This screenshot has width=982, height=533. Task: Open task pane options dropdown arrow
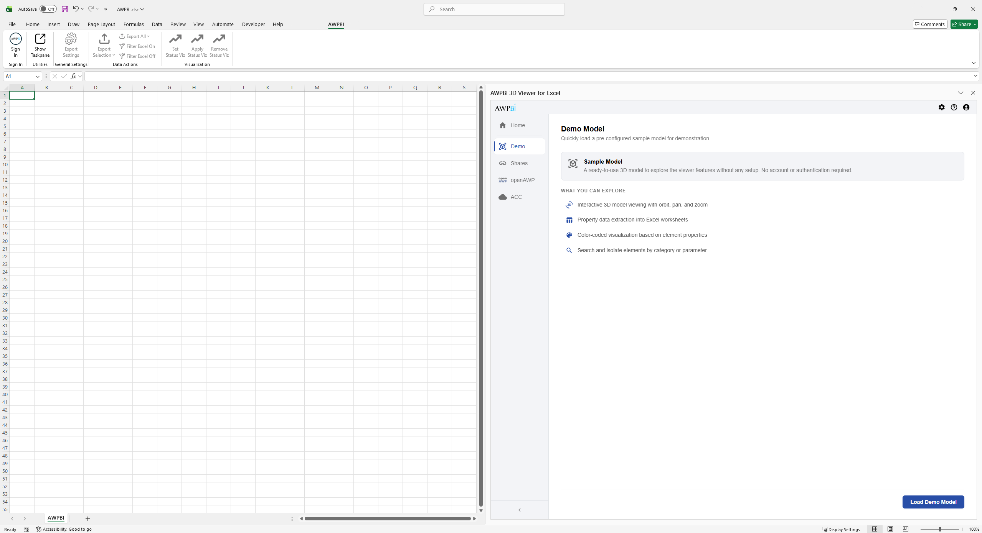[961, 93]
